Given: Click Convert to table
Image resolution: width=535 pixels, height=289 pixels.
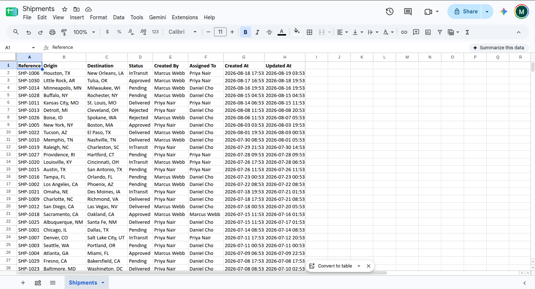Looking at the screenshot, I should pos(331,266).
